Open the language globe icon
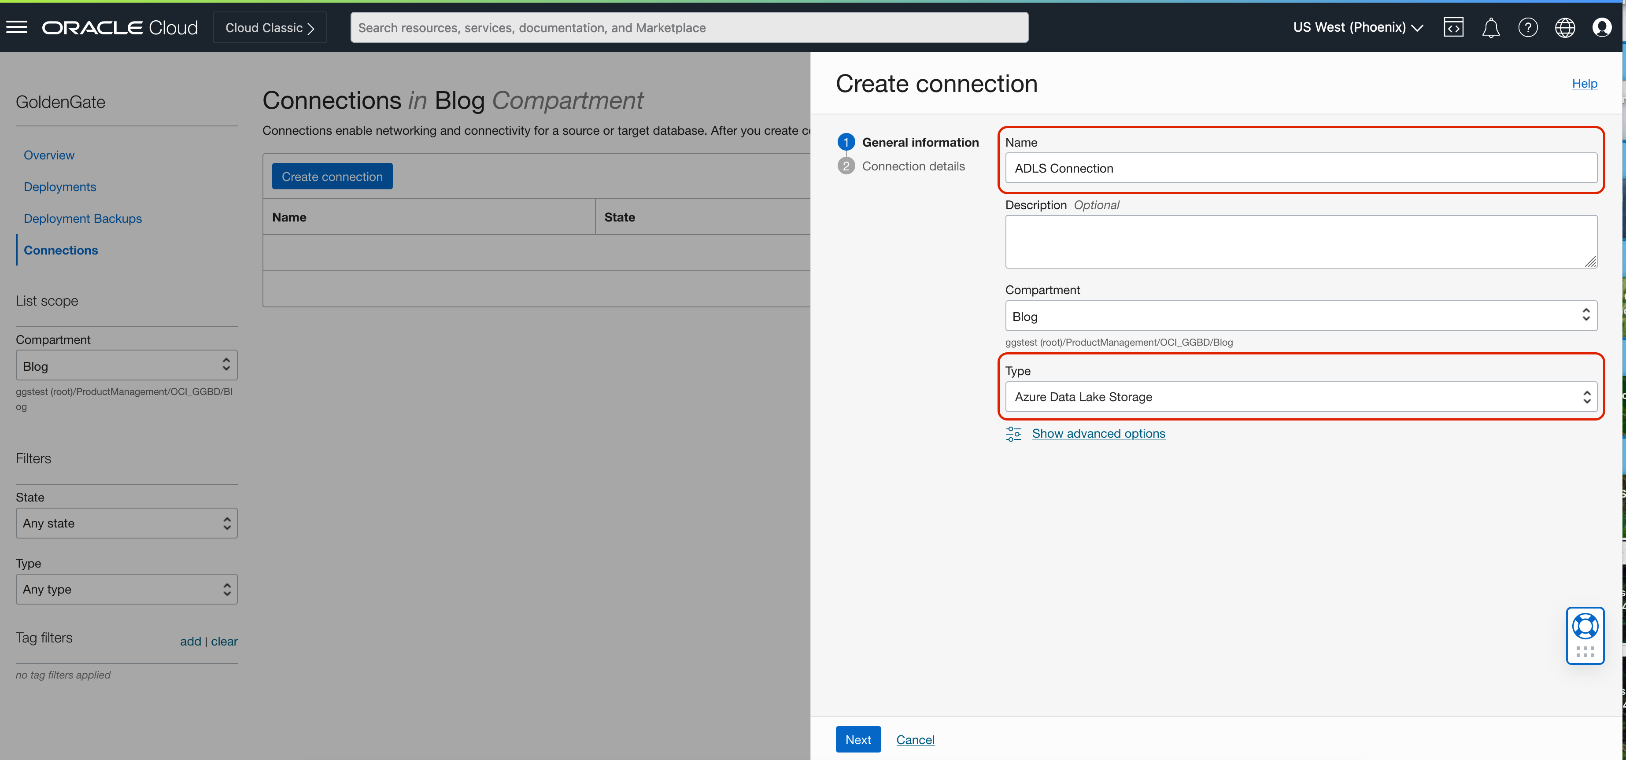The image size is (1626, 760). coord(1565,27)
